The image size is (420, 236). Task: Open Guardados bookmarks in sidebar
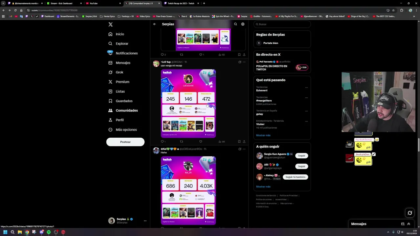[x=120, y=101]
